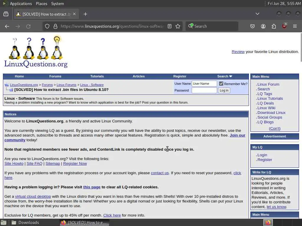Viewport: 302px width, 226px height.
Task: Click the Firefox icon in bottom panel tray
Action: click(x=268, y=222)
